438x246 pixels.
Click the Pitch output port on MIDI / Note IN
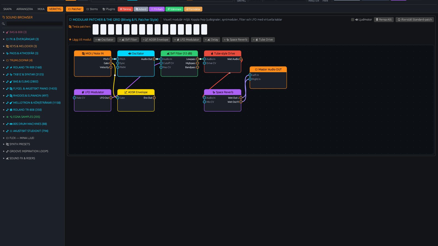click(111, 59)
